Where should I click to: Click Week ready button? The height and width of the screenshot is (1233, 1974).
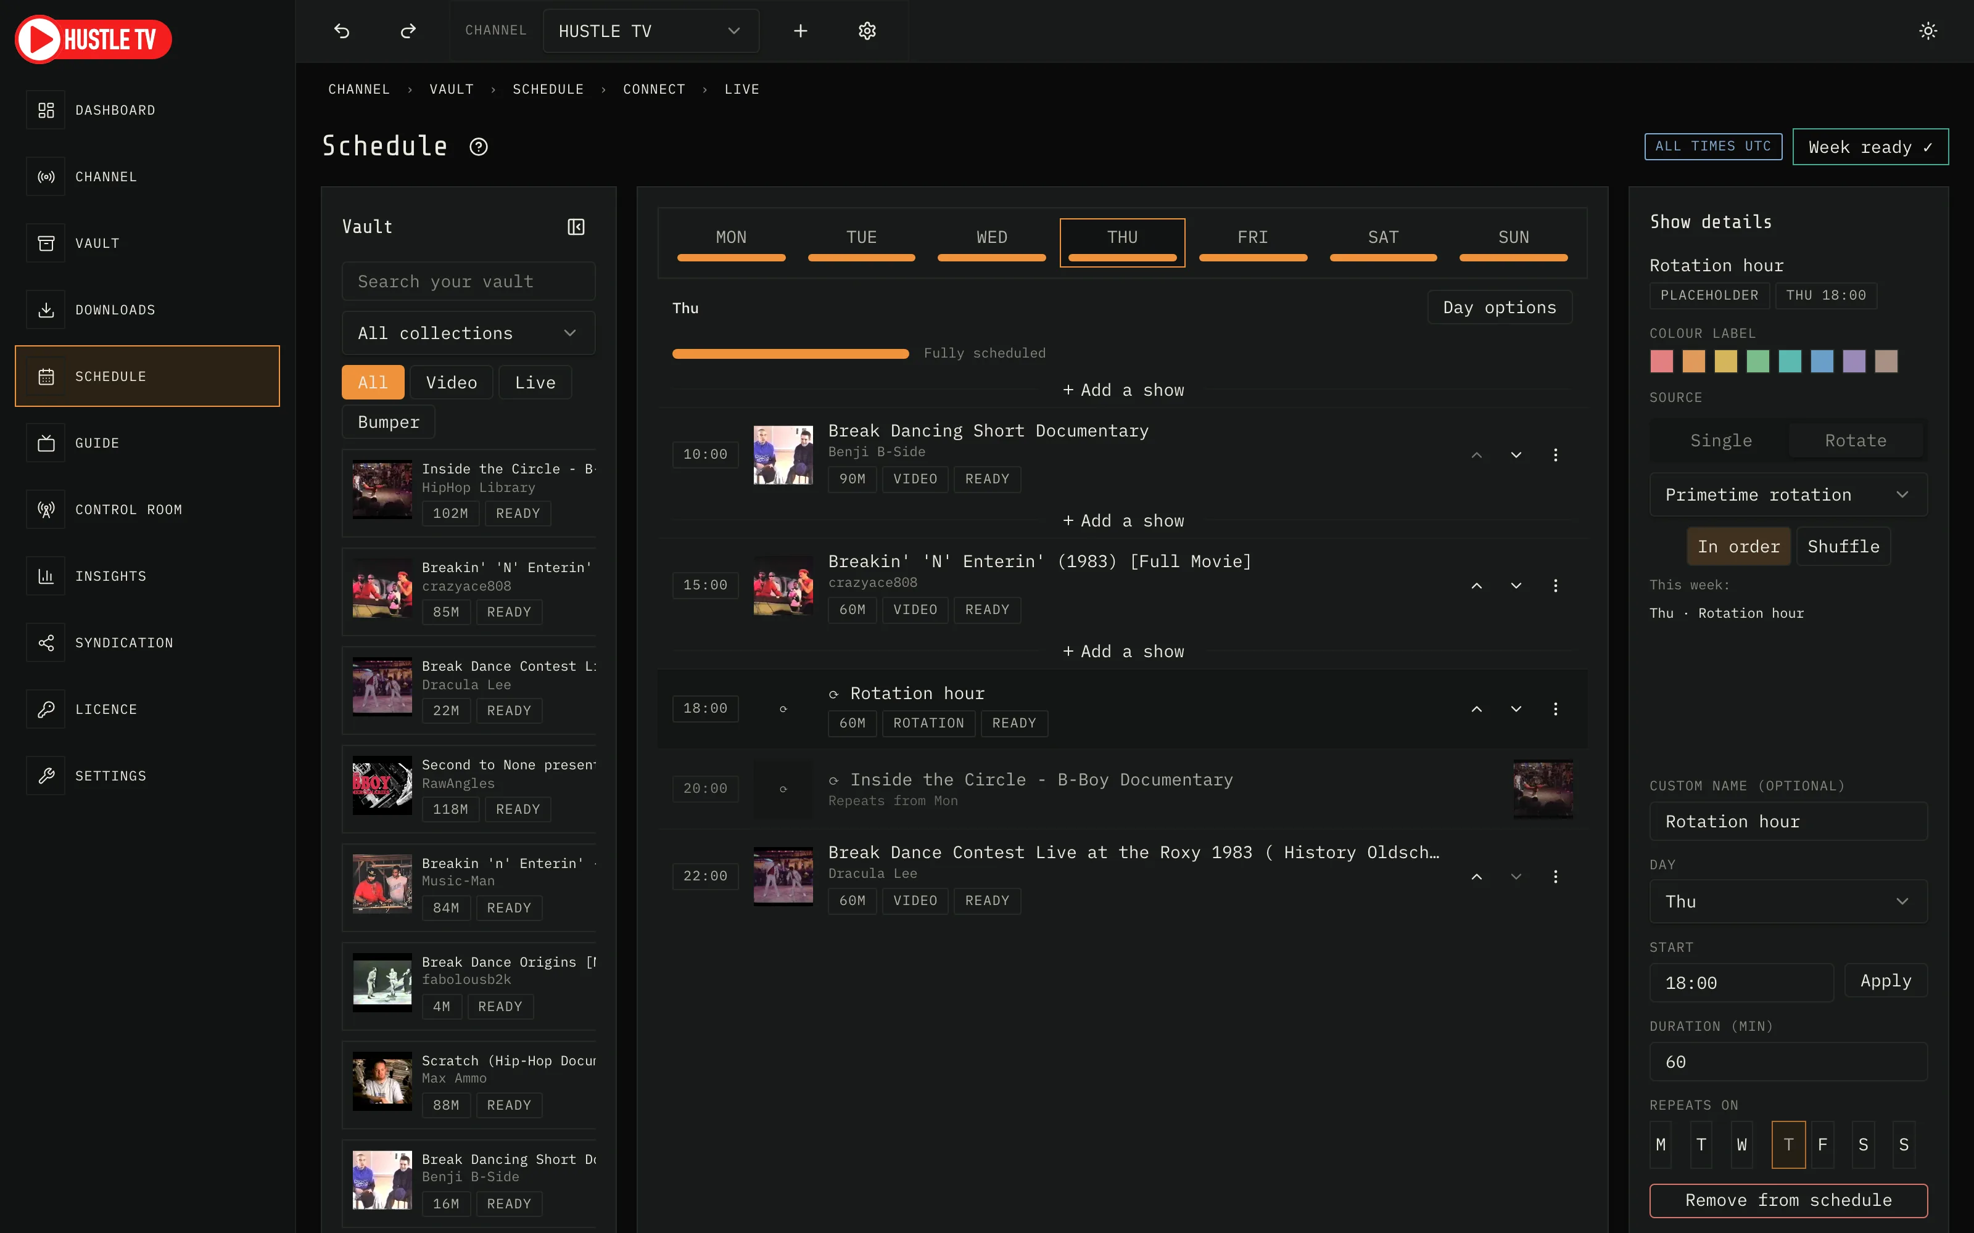(x=1870, y=147)
